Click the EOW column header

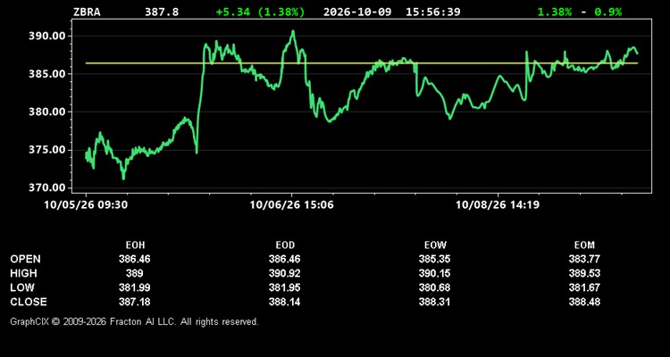pos(435,245)
